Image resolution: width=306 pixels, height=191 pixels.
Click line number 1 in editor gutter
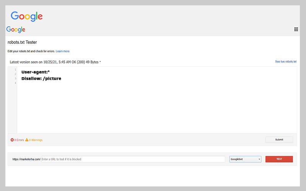[x=15, y=70]
